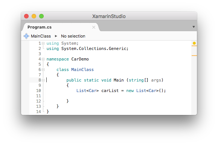Click the 'CarDemo' namespace name
Viewport: 218px width, 145px height.
pyautogui.click(x=80, y=59)
